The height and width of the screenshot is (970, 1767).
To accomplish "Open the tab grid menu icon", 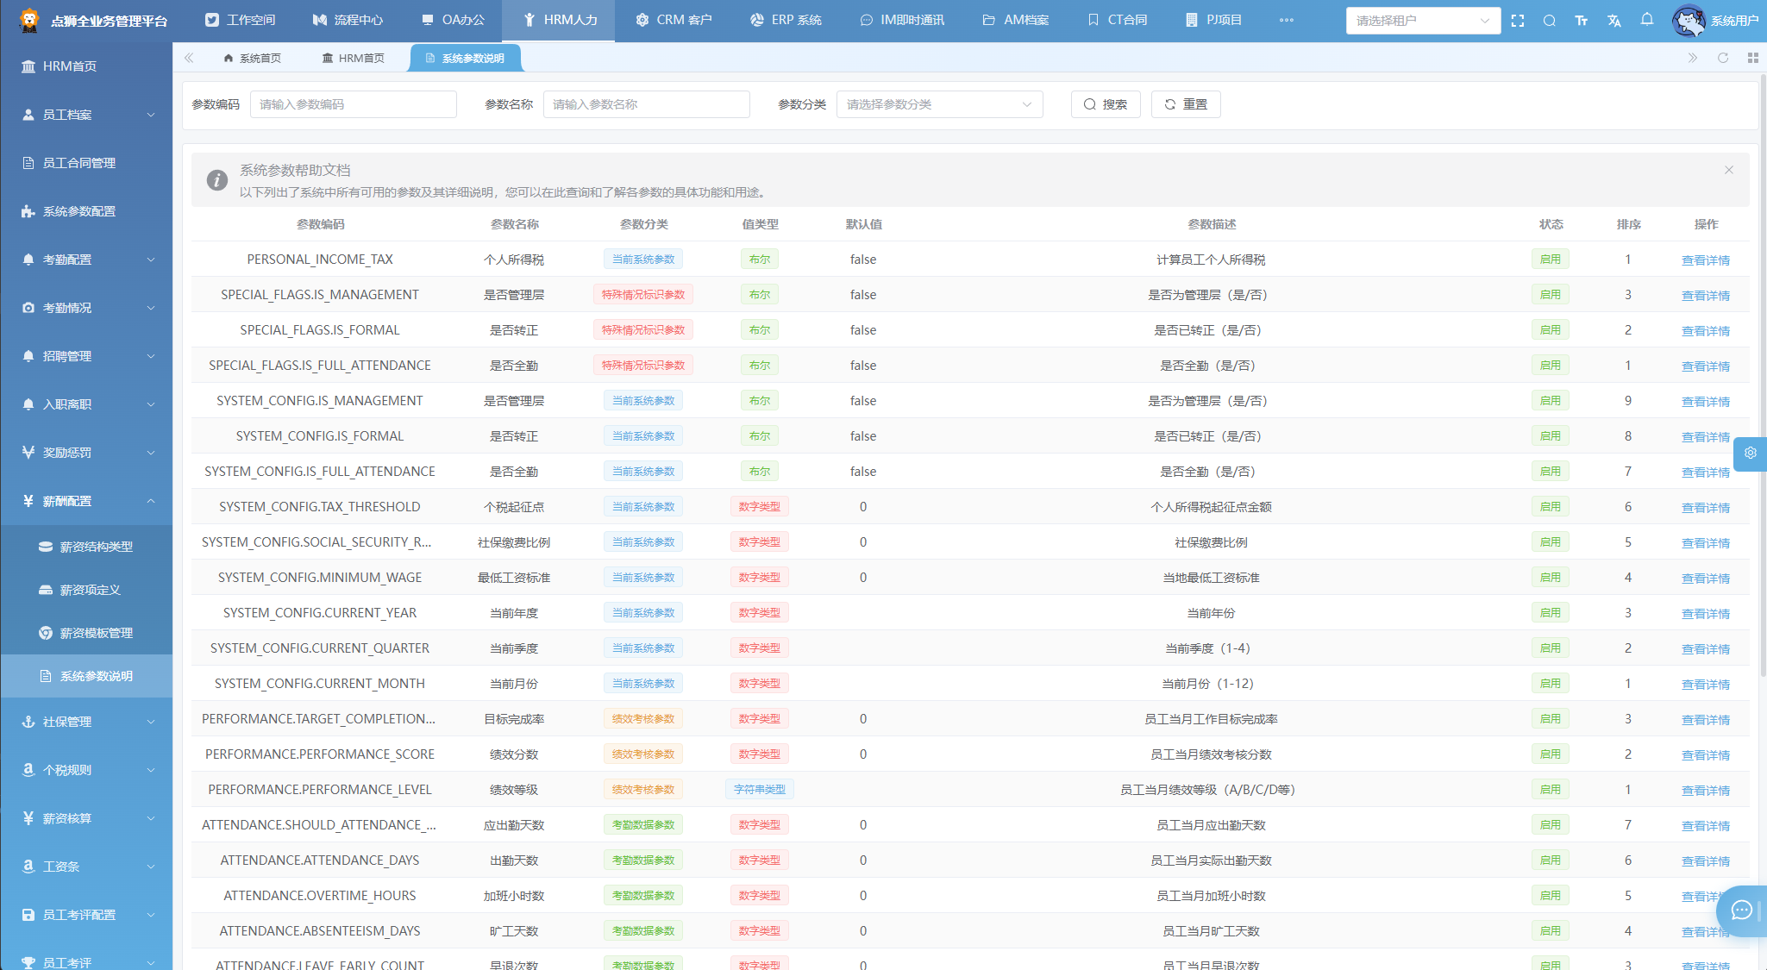I will (1753, 58).
